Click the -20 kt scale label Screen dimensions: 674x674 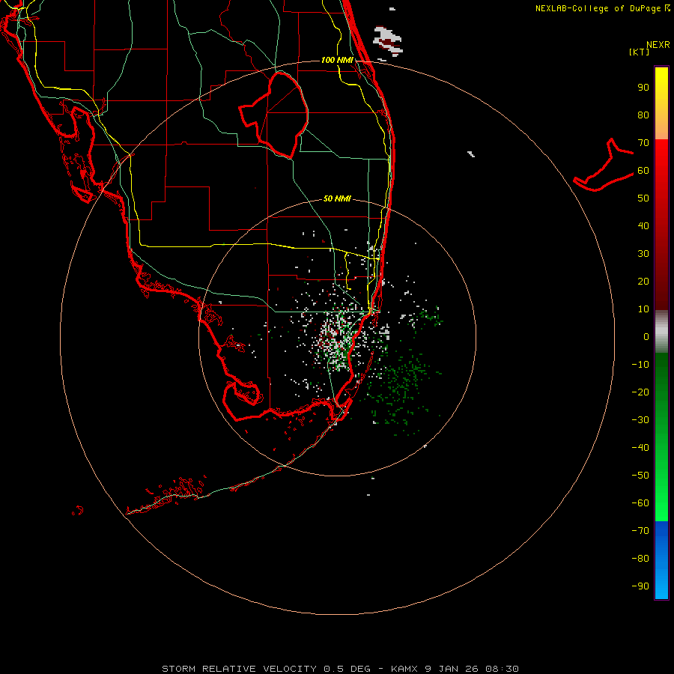click(640, 392)
